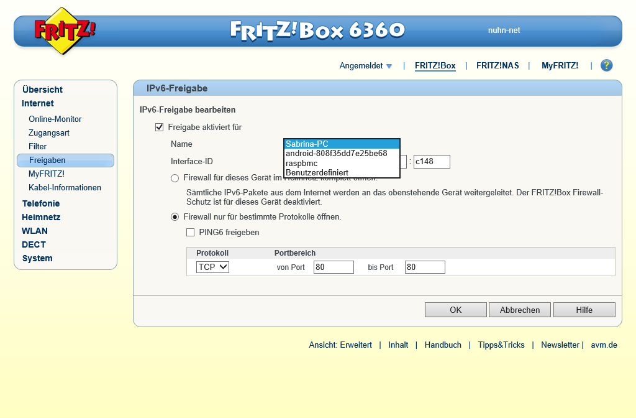Click the 'von Port' input field
The width and height of the screenshot is (636, 418).
[334, 267]
